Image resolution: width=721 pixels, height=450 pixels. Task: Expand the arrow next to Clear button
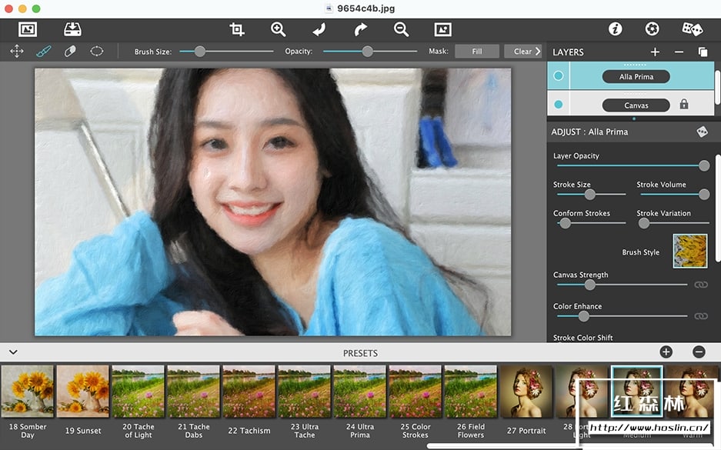pyautogui.click(x=538, y=52)
